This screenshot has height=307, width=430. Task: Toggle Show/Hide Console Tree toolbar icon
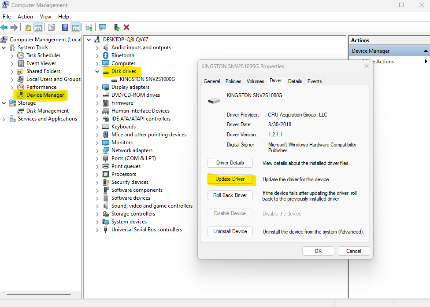(x=38, y=27)
